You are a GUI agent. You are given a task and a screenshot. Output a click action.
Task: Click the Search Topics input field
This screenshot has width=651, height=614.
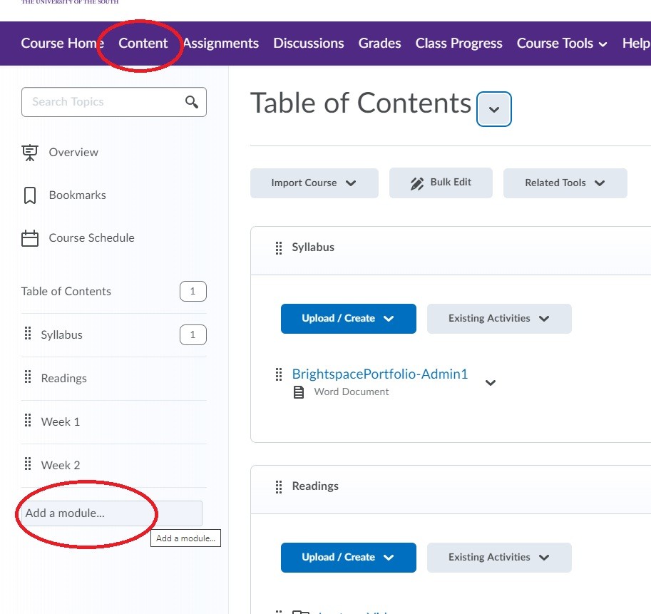[x=114, y=102]
